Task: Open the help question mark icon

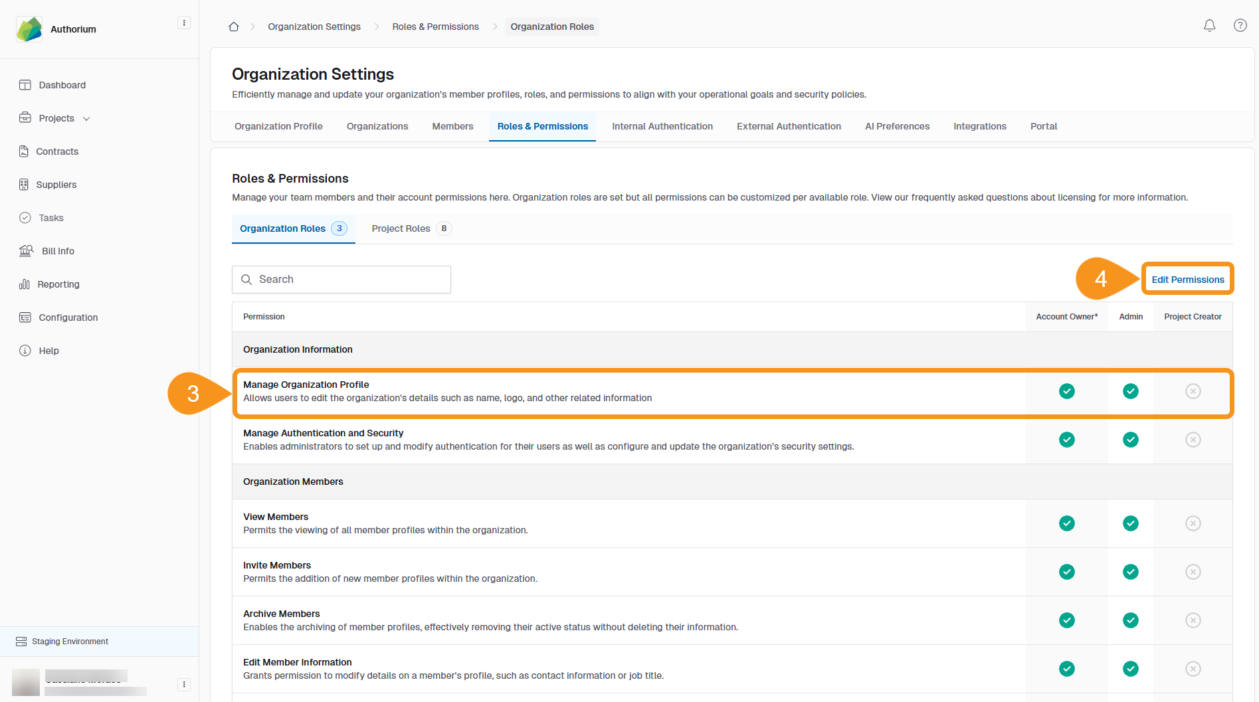Action: tap(1240, 26)
